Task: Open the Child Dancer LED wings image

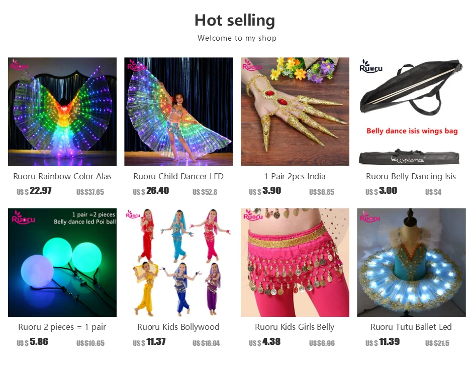Action: tap(178, 111)
